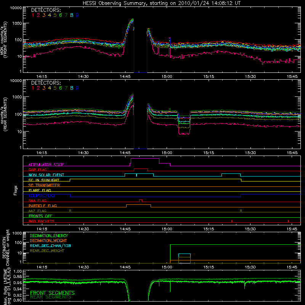
Task: Select orange detector 3 in front segments legend
Action: [44, 15]
